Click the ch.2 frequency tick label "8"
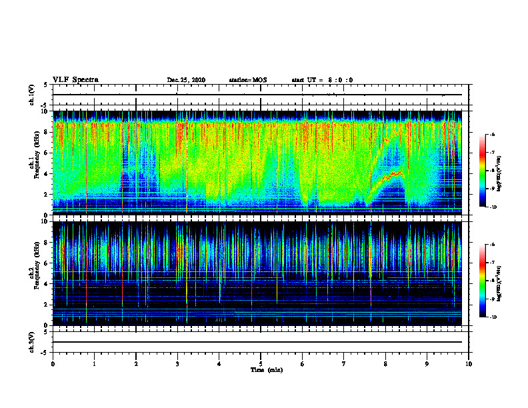The image size is (528, 408). coord(47,243)
